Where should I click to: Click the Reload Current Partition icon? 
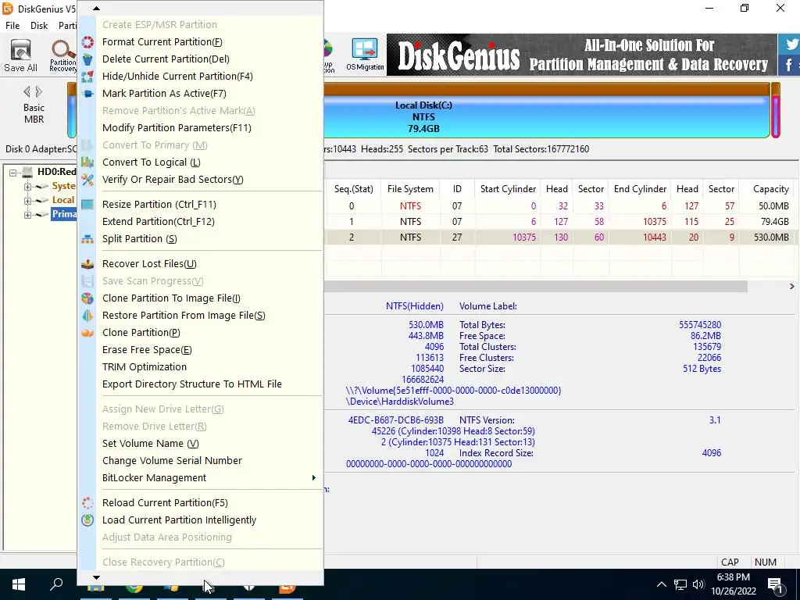tap(87, 503)
